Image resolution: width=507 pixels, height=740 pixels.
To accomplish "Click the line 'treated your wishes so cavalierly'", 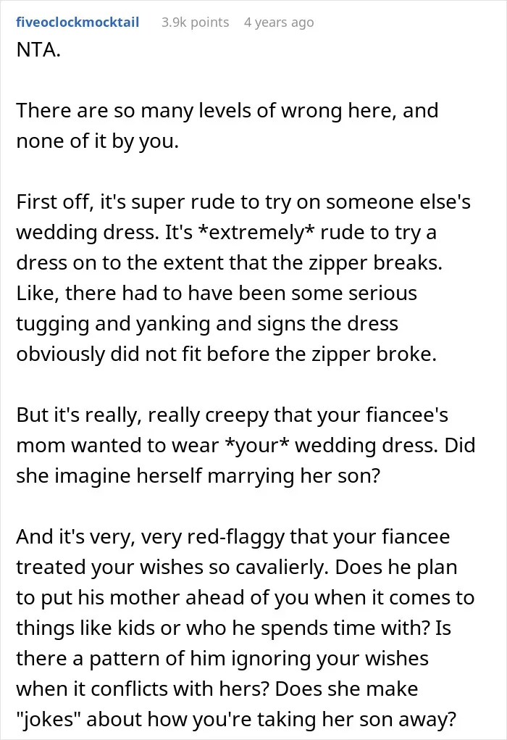I will (237, 568).
